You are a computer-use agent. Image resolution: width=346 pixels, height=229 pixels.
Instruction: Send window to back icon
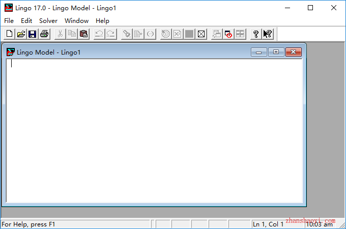(217, 34)
